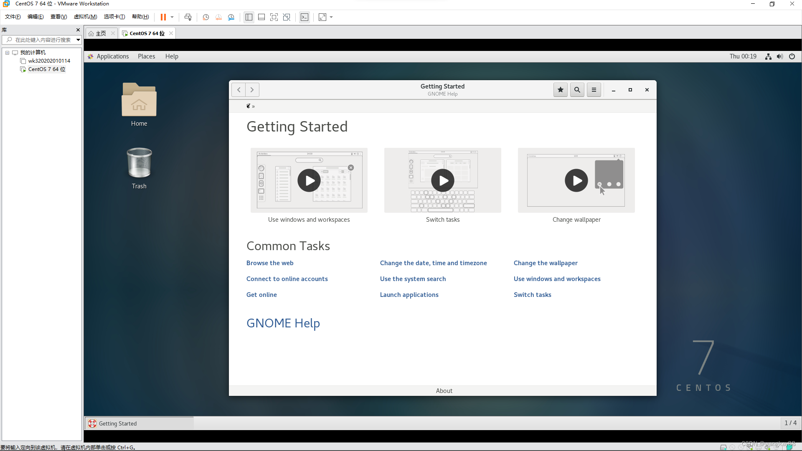Open the hamburger menu in Help window
Screen dimensions: 802x451
point(594,90)
